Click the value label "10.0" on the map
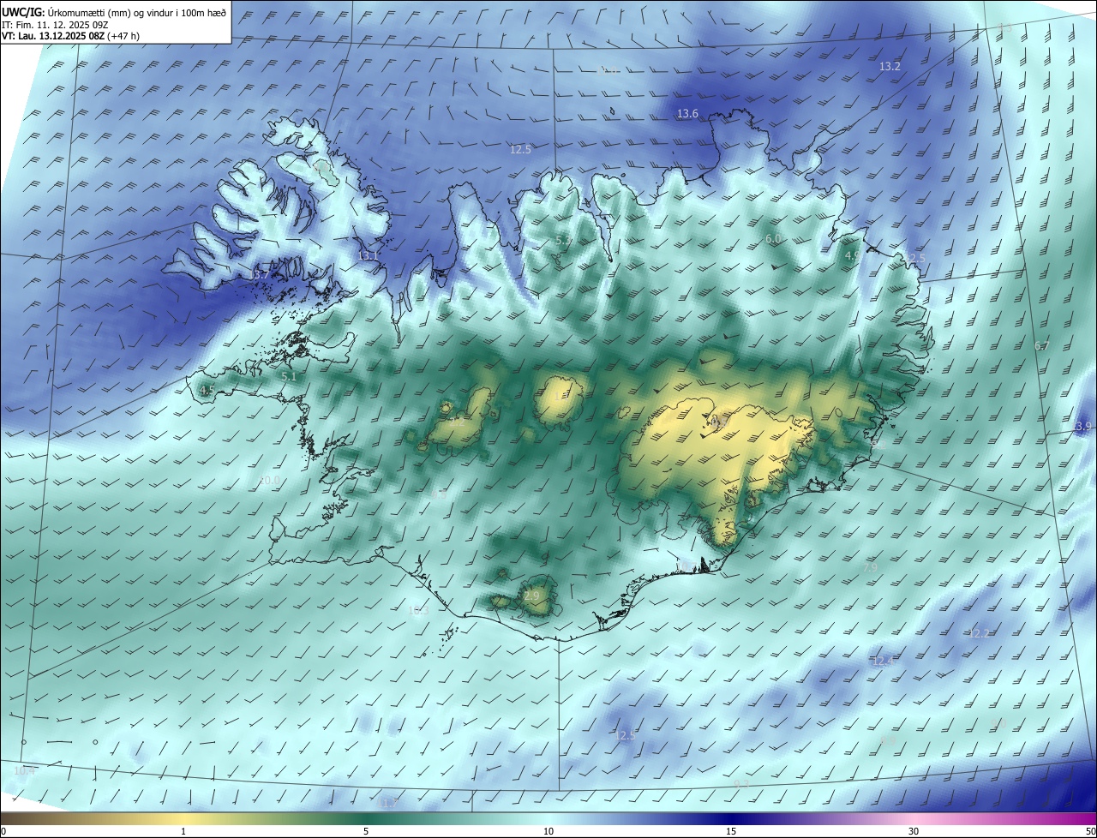The width and height of the screenshot is (1097, 838). pyautogui.click(x=269, y=481)
